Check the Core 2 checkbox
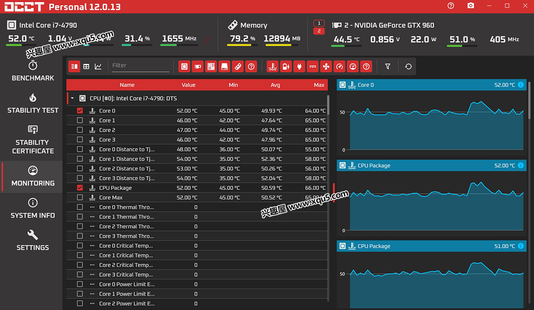Screen dimensions: 534x310 pos(80,130)
